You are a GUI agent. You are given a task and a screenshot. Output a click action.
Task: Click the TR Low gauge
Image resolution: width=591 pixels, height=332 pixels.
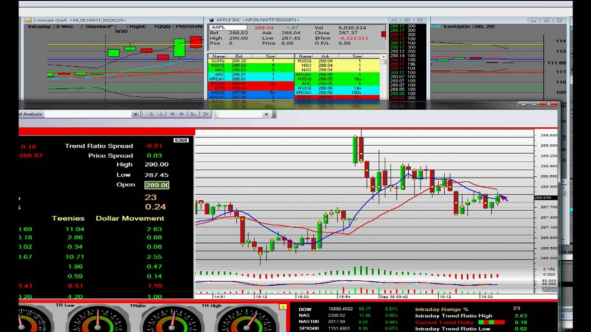click(x=97, y=319)
